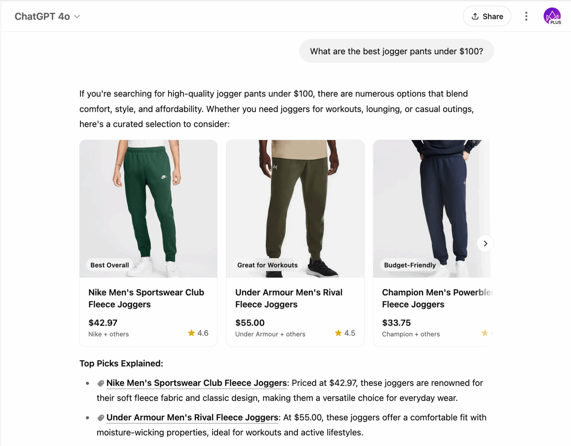Advance the product carousel with the right arrow
Screen dimensions: 571x446
[x=485, y=243]
